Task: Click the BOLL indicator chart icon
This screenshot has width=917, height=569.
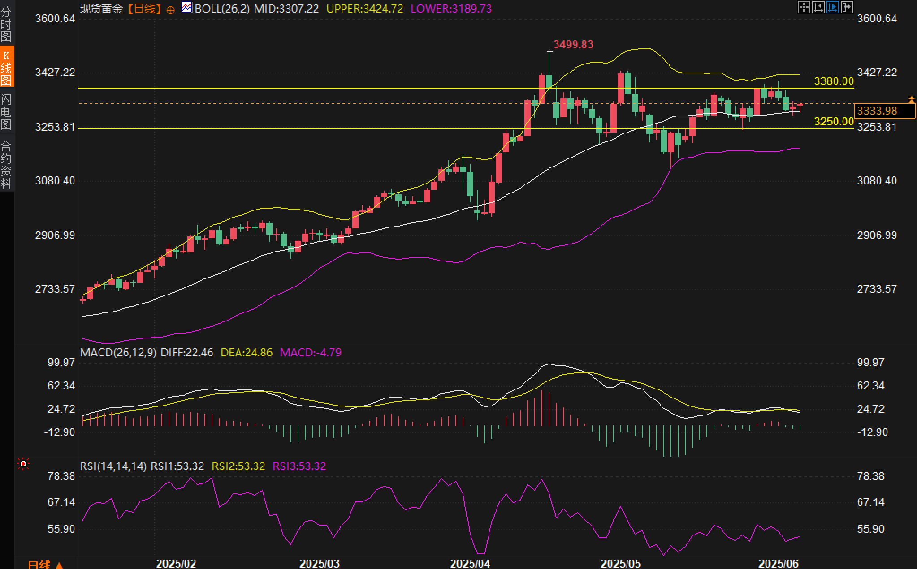Action: pyautogui.click(x=186, y=8)
